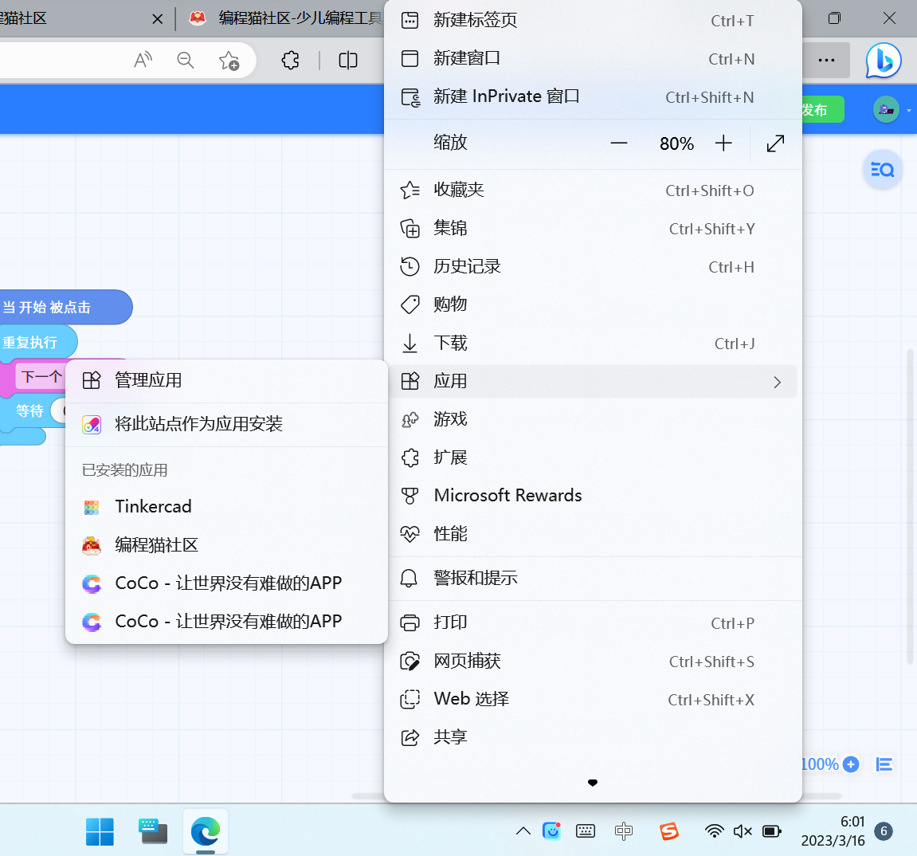This screenshot has width=917, height=856.
Task: Select 共享 from the menu
Action: (593, 737)
